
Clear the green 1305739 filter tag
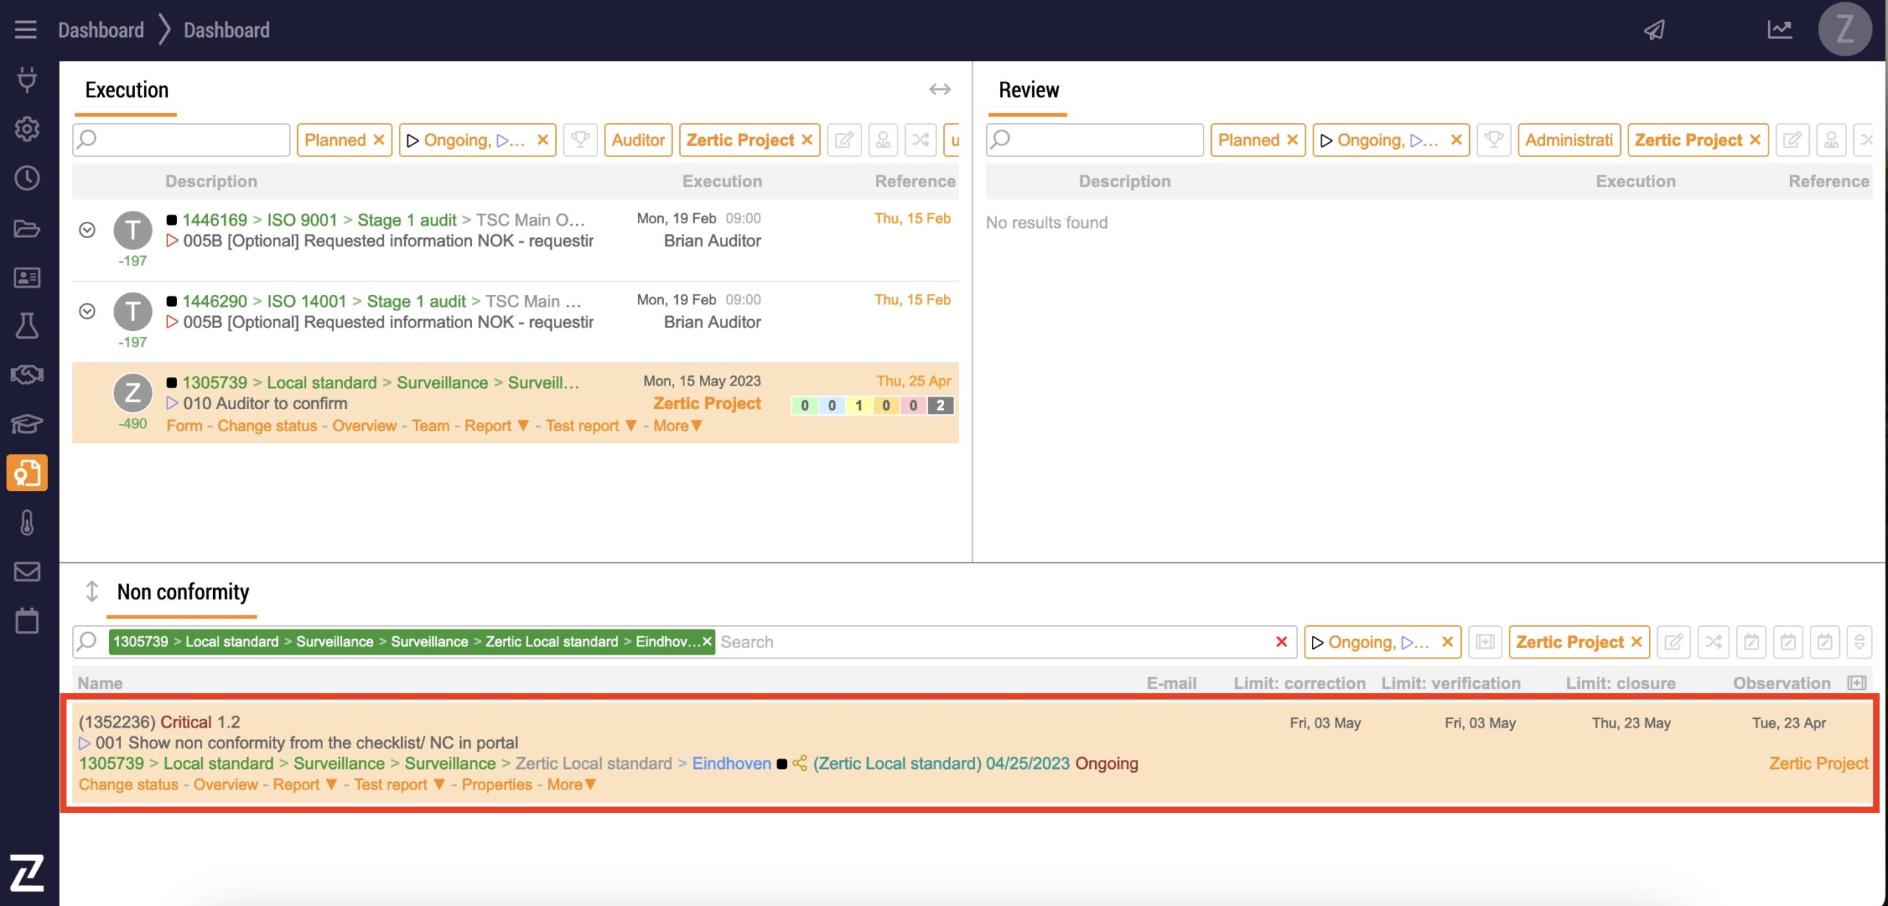707,641
